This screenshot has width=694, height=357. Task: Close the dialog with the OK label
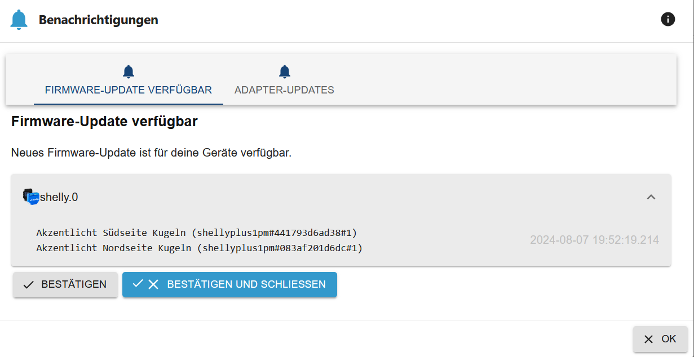click(669, 339)
